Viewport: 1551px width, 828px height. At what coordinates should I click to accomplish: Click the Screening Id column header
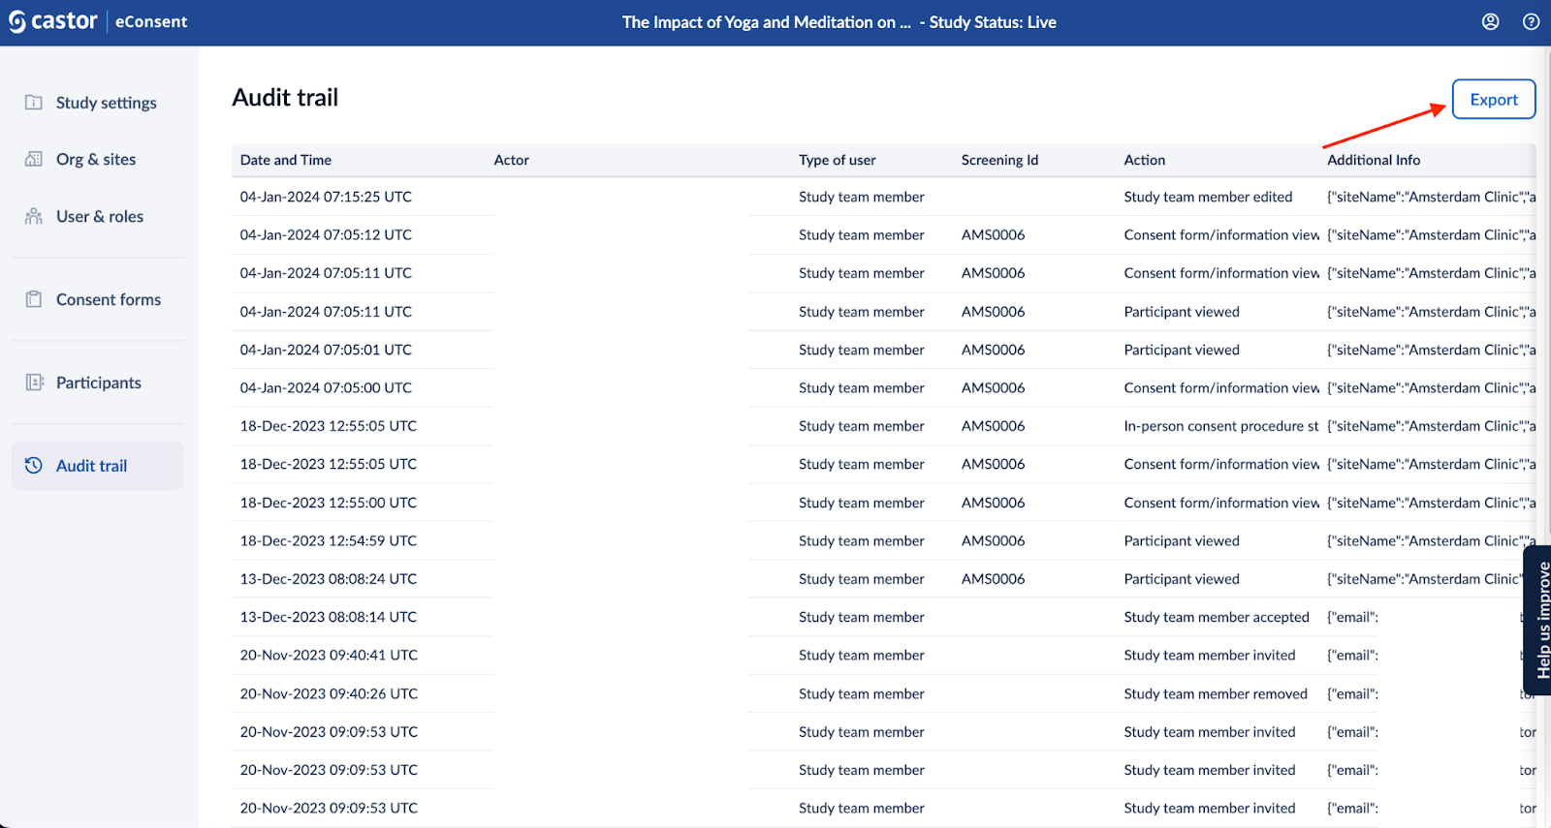(999, 160)
